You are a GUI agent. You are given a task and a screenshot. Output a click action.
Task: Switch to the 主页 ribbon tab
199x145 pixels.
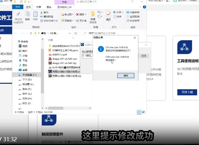[x=28, y=7]
